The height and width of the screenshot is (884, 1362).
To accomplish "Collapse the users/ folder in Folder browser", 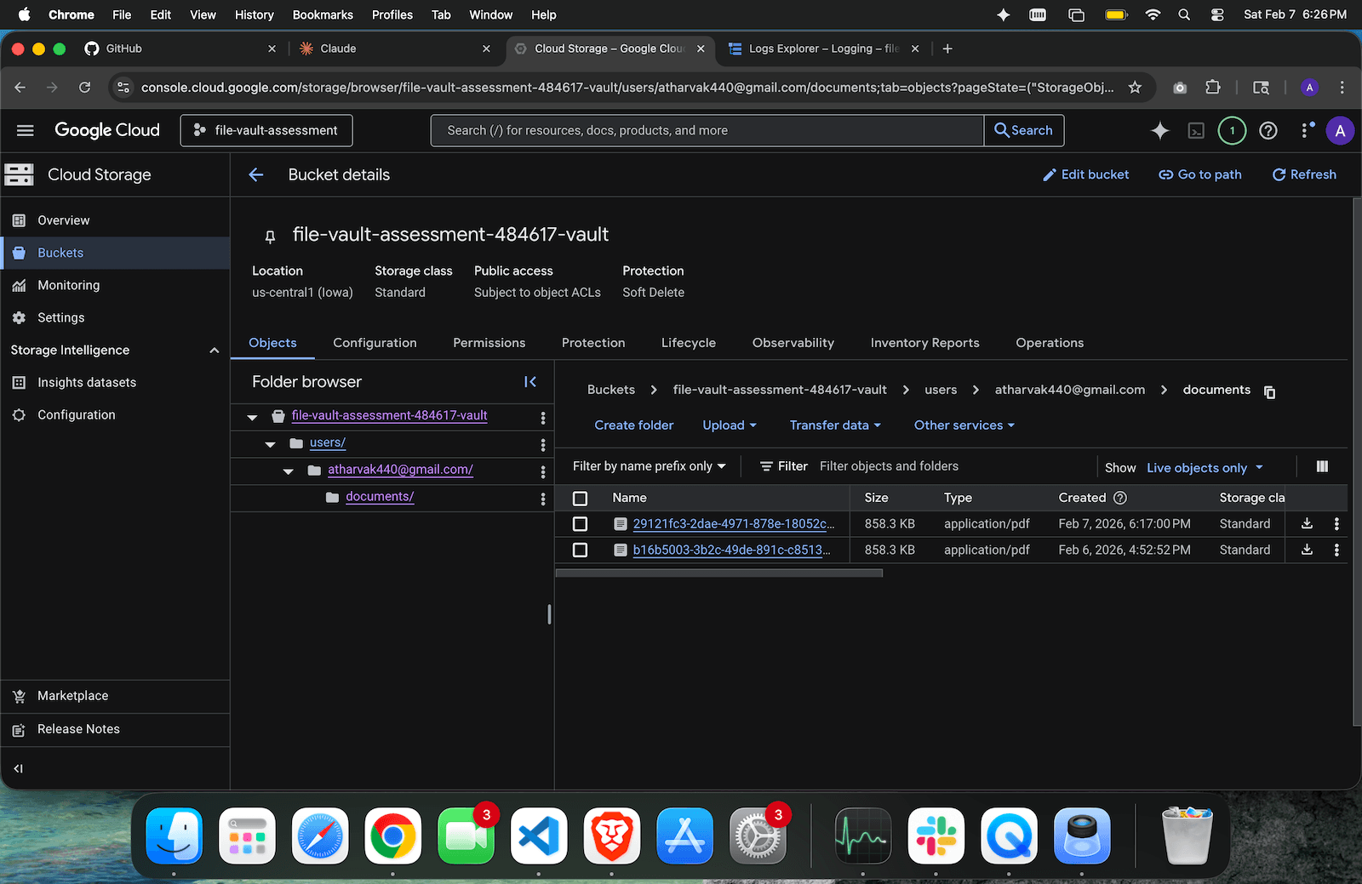I will 270,443.
